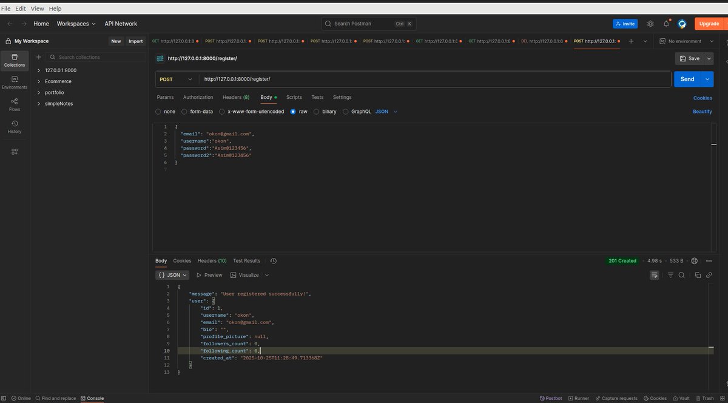Open Runner in the status bar
Viewport: 728px width, 403px height.
tap(578, 398)
